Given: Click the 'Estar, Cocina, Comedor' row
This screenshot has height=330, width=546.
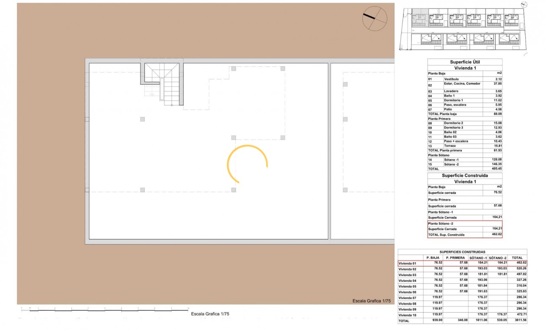Looking at the screenshot, I should tap(465, 85).
